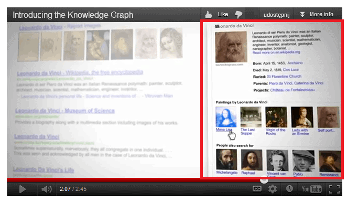The height and width of the screenshot is (203, 347).
Task: Click the "People also search for" heading
Action: coord(235,145)
